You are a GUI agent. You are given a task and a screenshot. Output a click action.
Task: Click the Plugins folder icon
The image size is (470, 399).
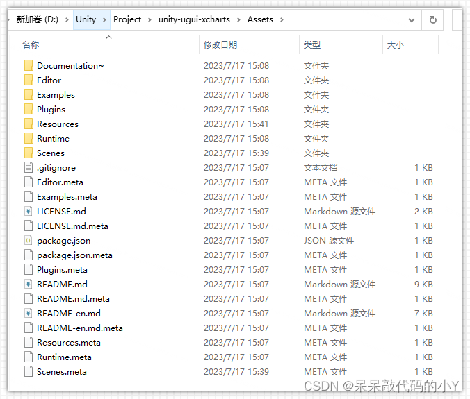pos(29,109)
